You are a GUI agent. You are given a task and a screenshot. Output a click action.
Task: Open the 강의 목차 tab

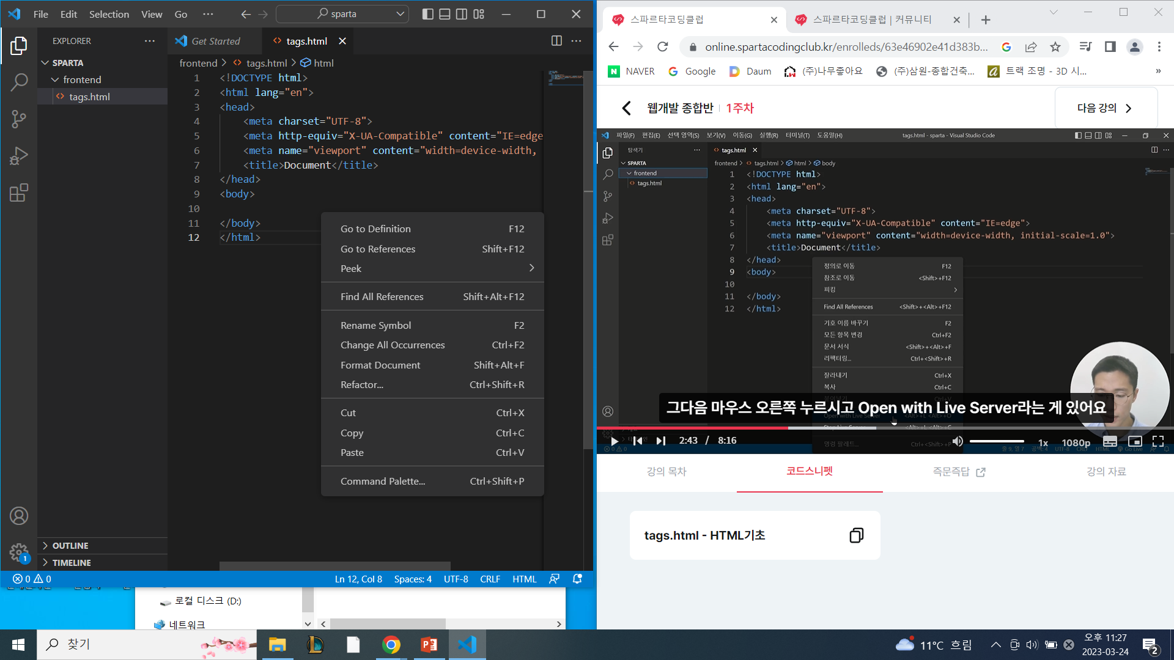(x=666, y=472)
